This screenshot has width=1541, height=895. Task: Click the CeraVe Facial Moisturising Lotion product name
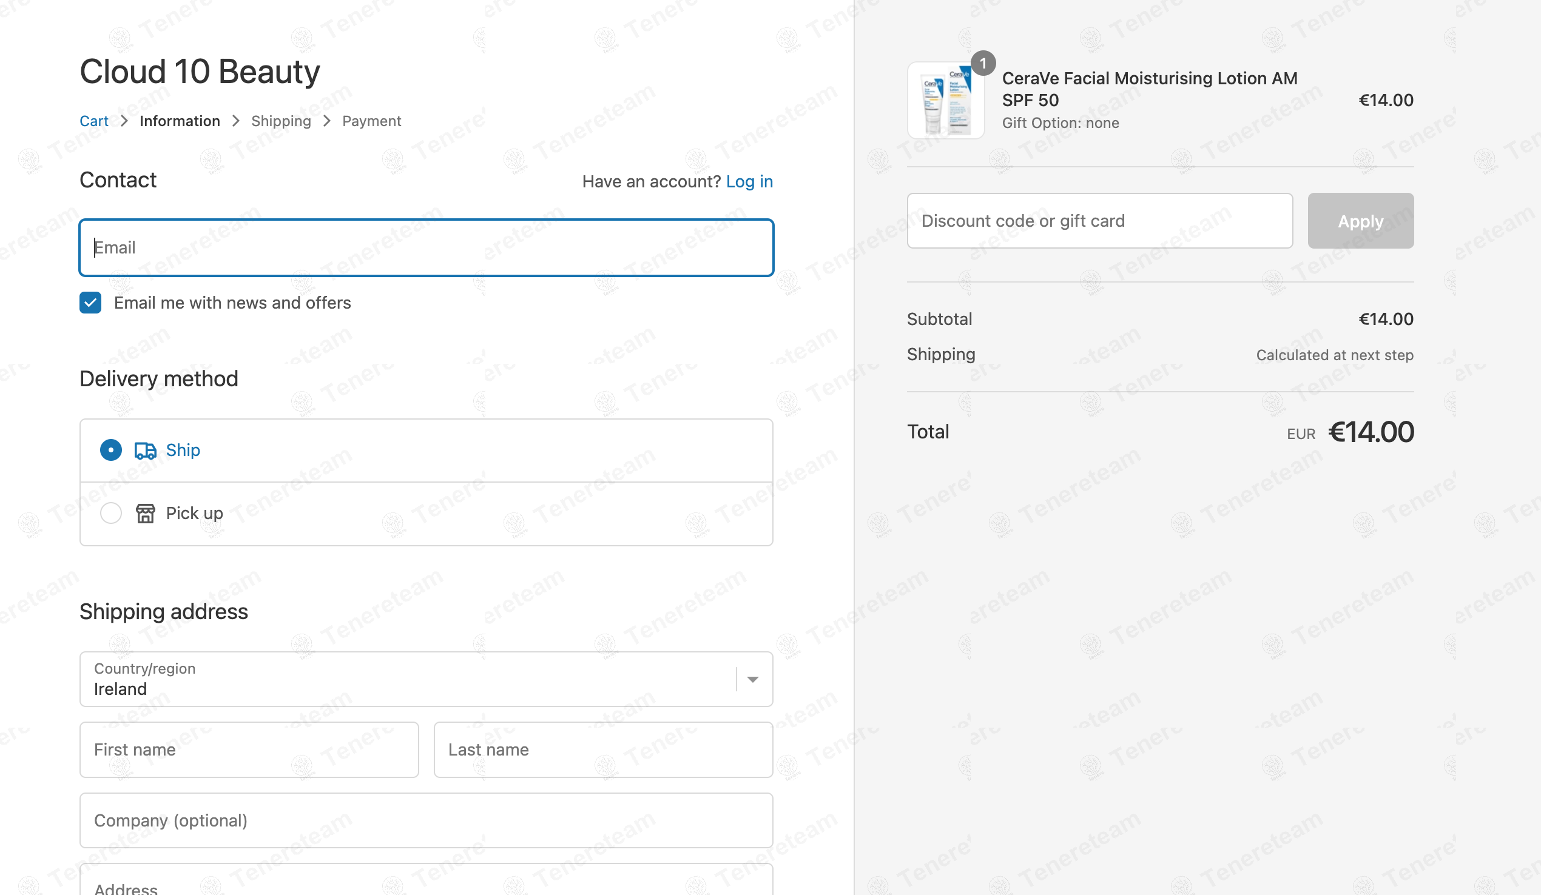pyautogui.click(x=1150, y=89)
